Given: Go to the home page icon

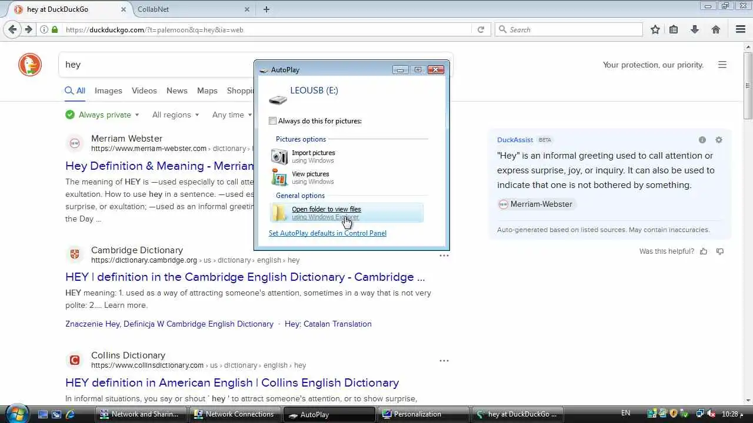Looking at the screenshot, I should [716, 29].
